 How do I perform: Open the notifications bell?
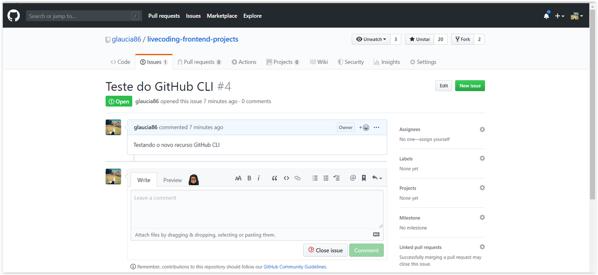point(547,16)
